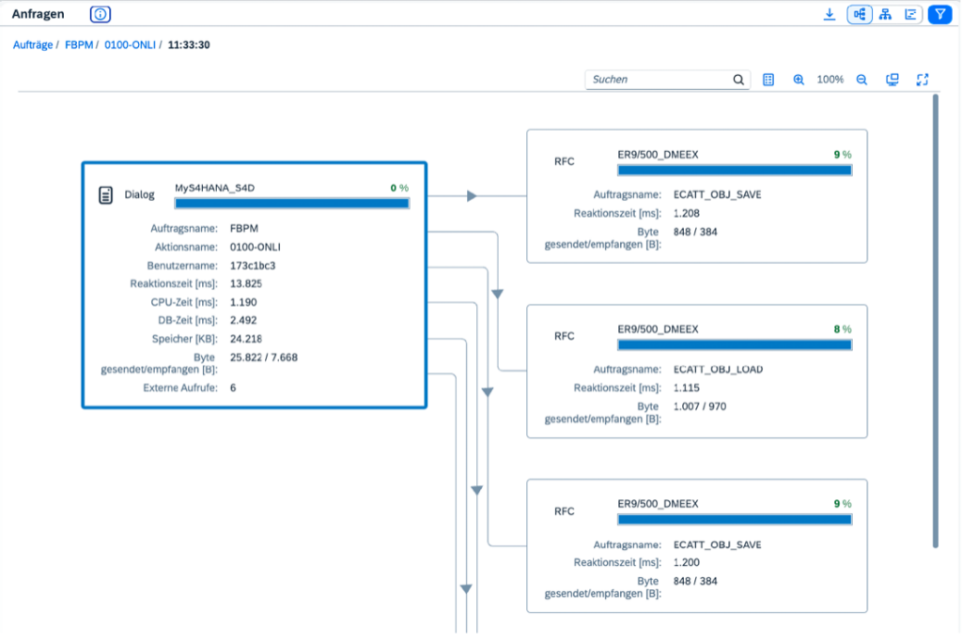Go to Aufträge breadcrumb link
The width and height of the screenshot is (962, 640).
click(33, 45)
